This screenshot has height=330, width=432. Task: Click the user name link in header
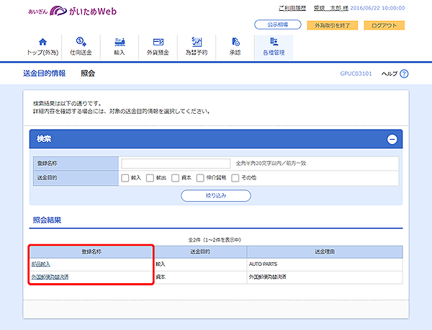click(331, 8)
